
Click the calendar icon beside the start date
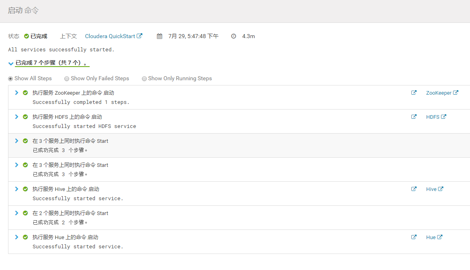coord(160,36)
